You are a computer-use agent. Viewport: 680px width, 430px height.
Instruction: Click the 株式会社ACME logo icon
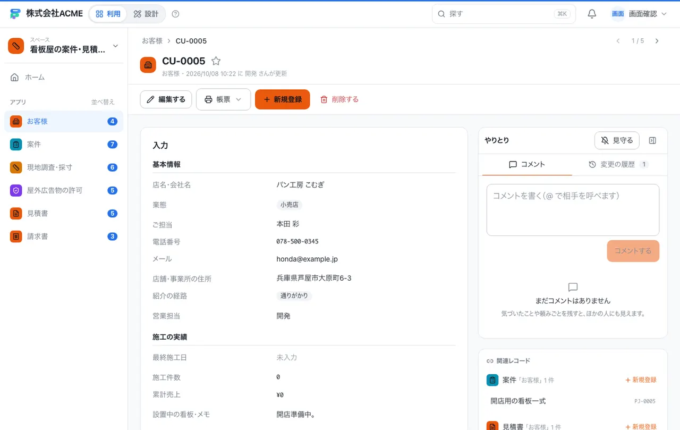point(15,14)
